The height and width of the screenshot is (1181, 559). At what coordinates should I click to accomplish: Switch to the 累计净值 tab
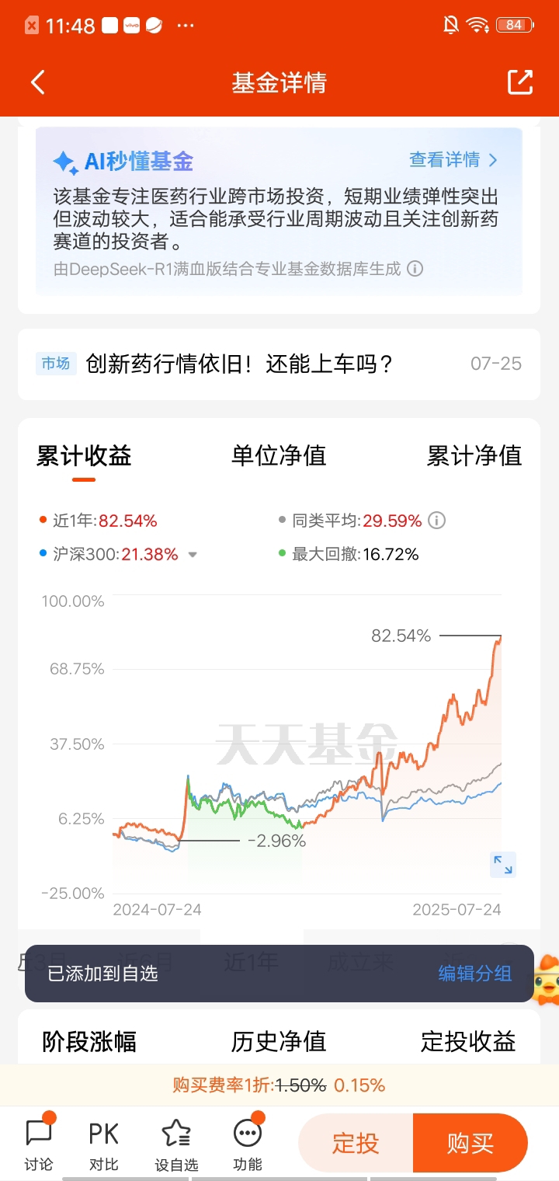pyautogui.click(x=474, y=455)
